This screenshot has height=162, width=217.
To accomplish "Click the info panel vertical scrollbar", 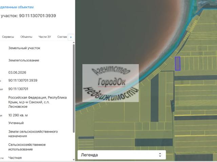I will (x=74, y=88).
